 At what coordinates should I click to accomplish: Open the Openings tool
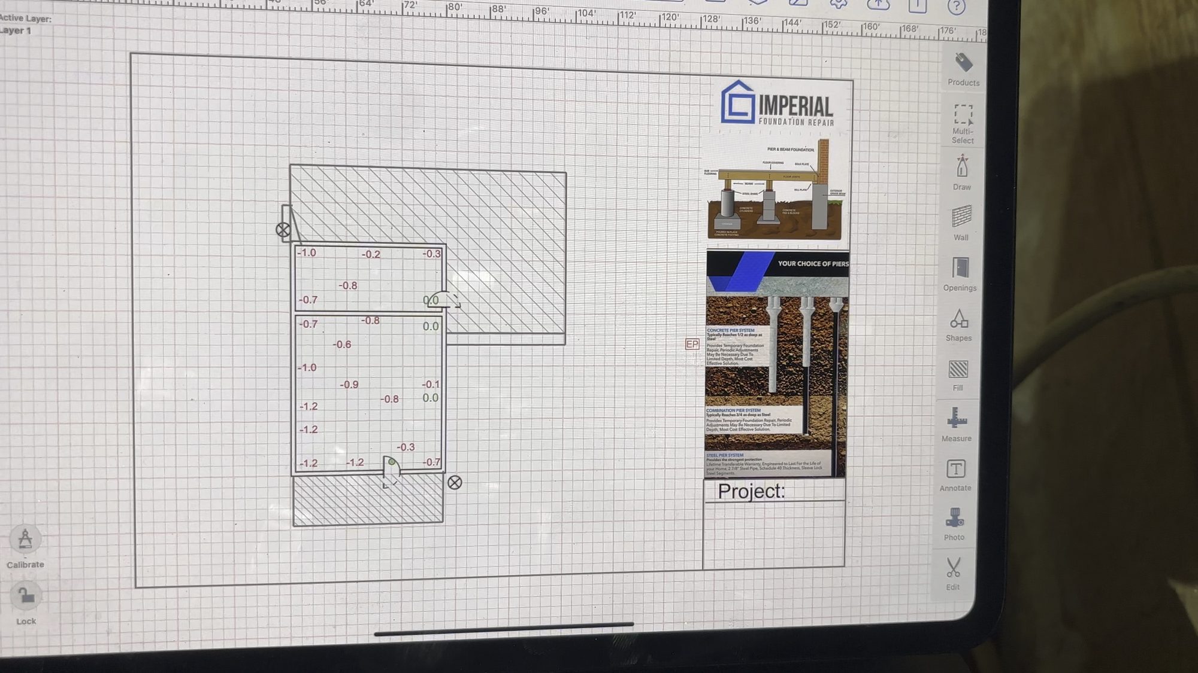[960, 274]
